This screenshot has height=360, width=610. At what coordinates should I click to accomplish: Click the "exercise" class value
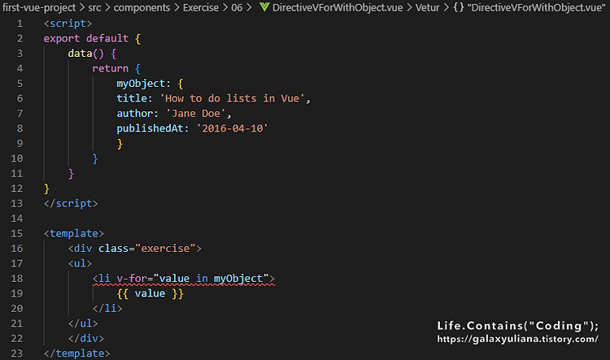click(x=165, y=249)
